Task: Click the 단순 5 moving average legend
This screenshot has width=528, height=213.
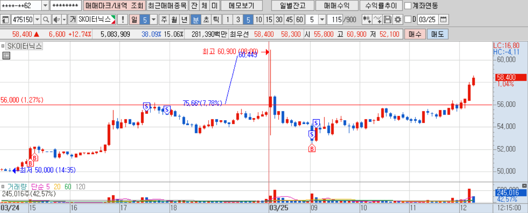Action: (x=40, y=186)
